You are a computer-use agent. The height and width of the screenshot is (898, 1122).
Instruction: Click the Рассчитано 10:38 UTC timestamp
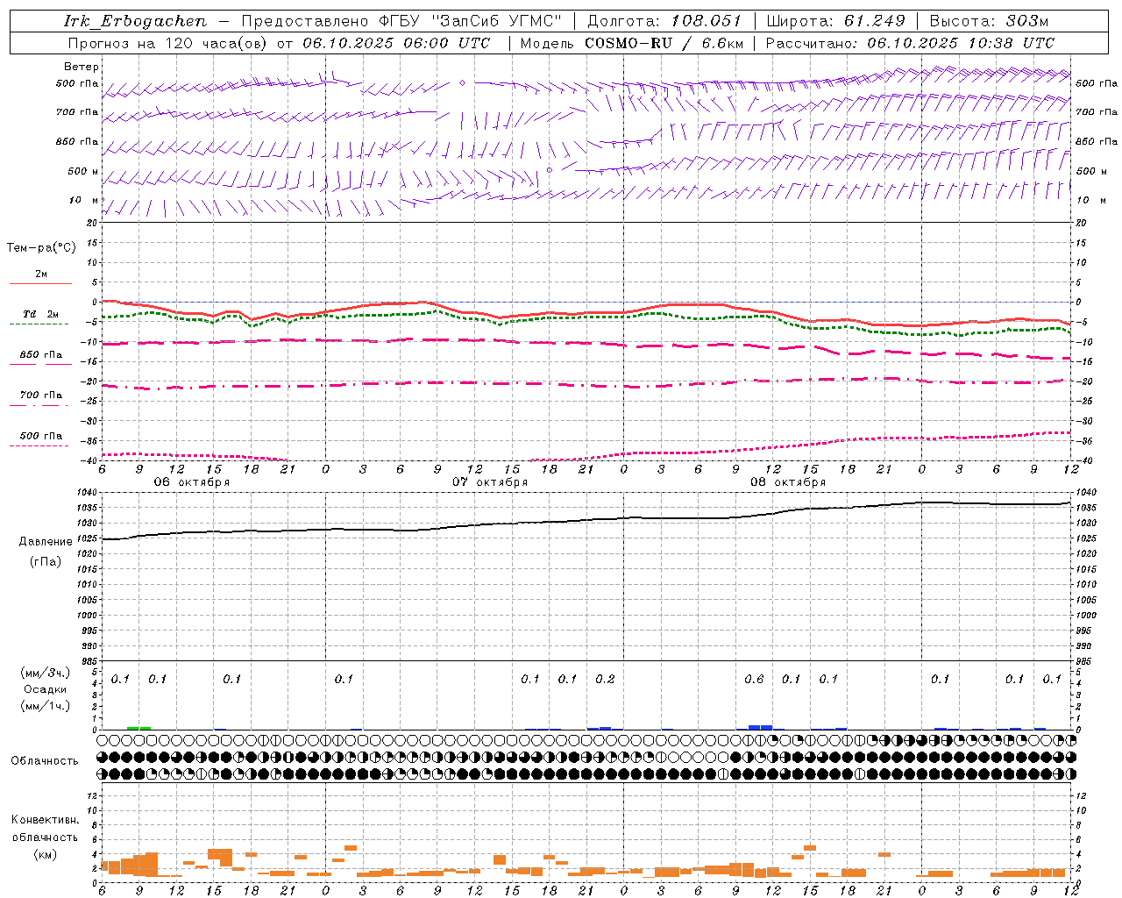[911, 43]
